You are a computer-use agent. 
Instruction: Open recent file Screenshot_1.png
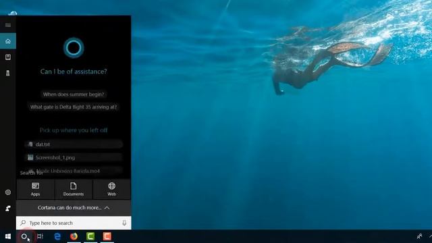74,157
